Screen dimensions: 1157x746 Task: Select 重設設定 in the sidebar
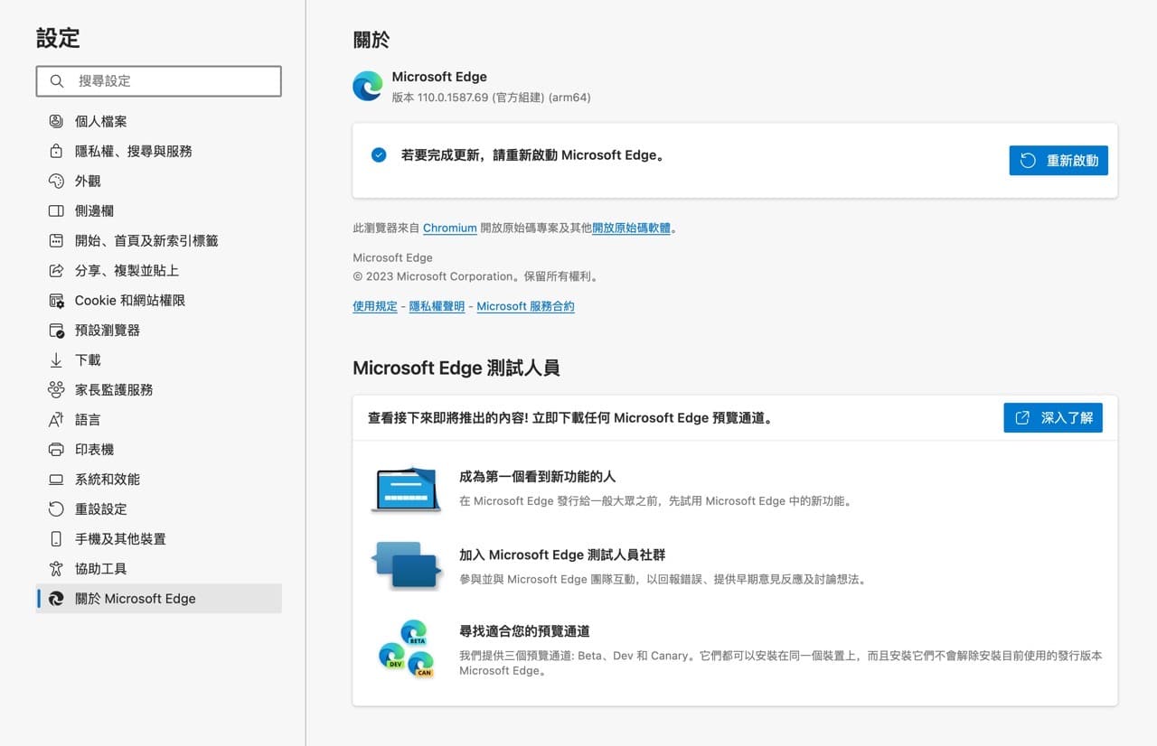tap(159, 508)
